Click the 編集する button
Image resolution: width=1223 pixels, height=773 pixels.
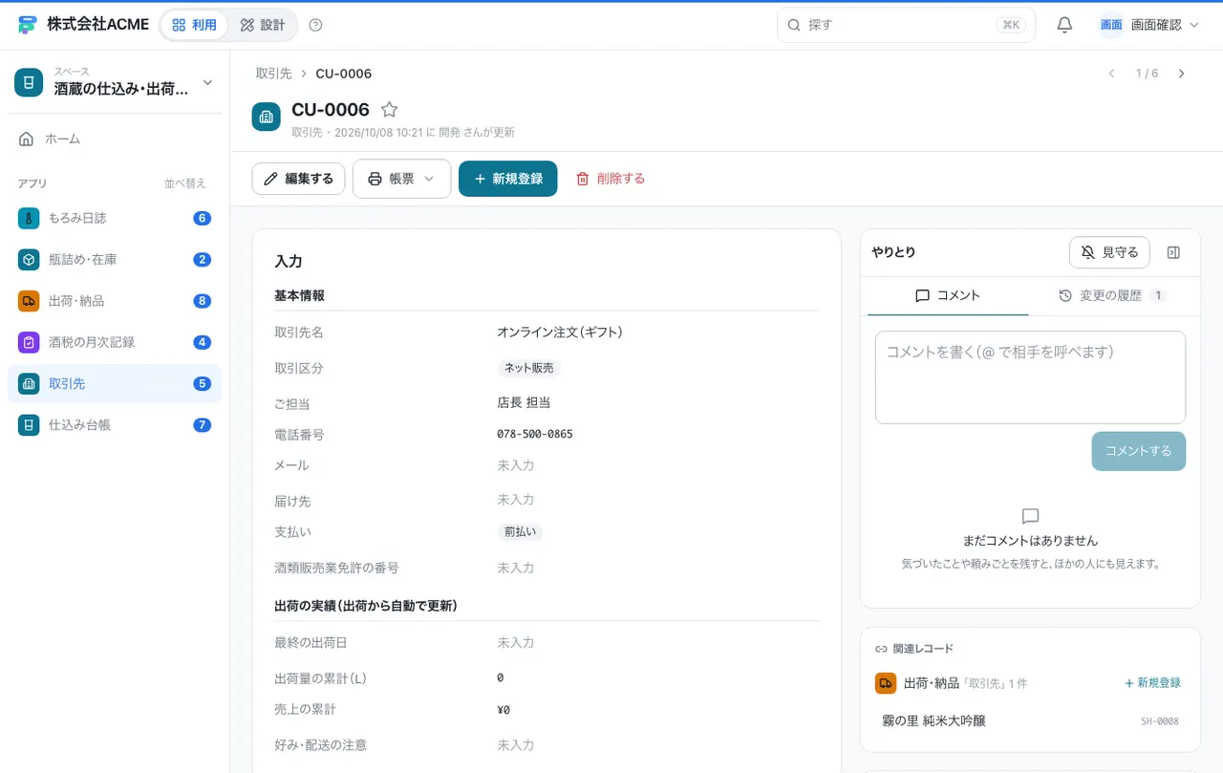point(298,179)
